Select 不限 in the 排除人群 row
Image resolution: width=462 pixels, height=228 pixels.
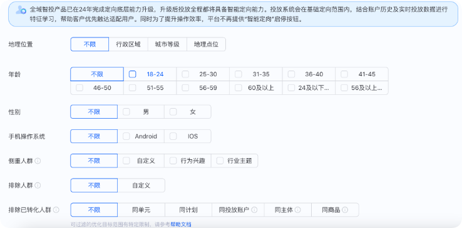point(94,186)
